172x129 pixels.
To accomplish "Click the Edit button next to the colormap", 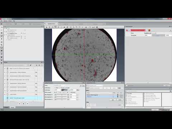I will tap(78, 90).
